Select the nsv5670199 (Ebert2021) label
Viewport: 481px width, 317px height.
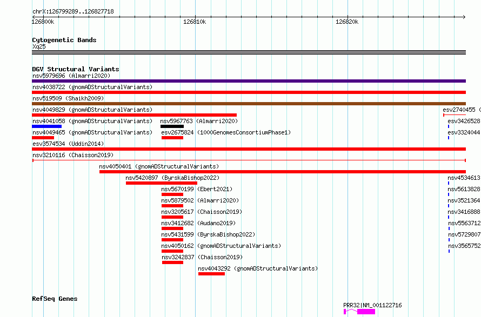(x=197, y=189)
